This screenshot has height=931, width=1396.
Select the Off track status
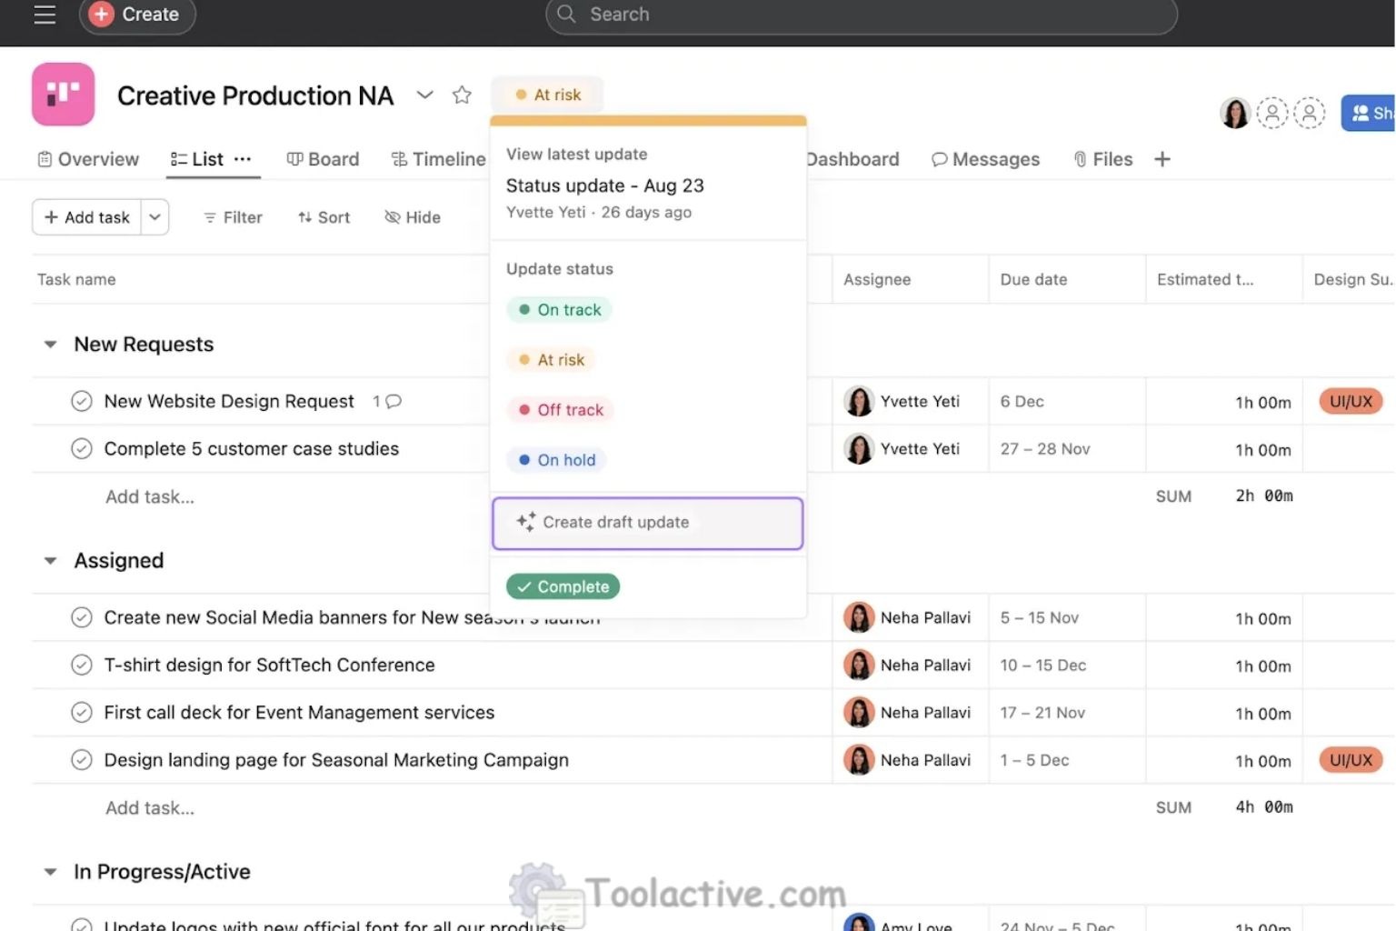[x=560, y=410]
